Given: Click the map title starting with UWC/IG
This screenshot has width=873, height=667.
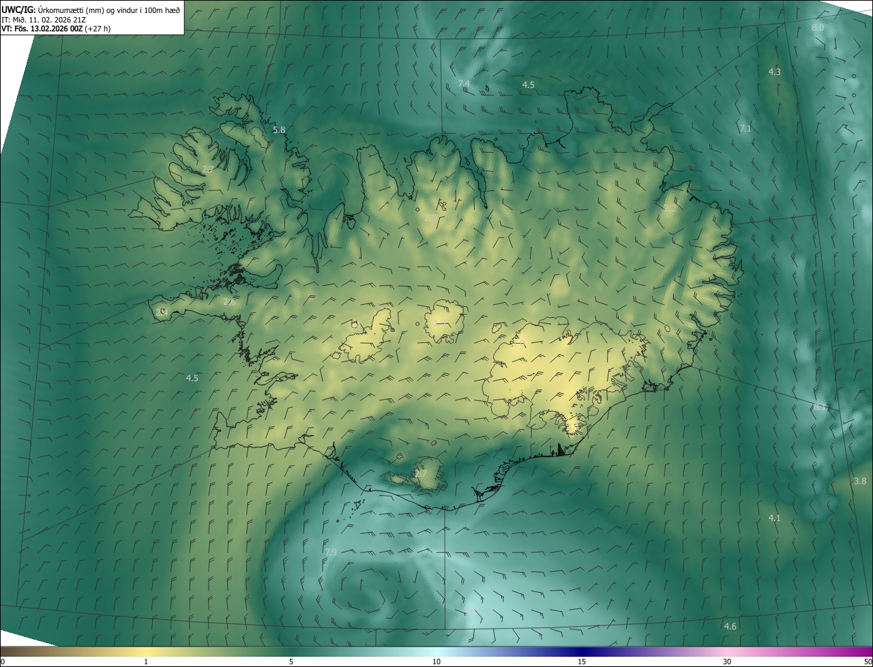Looking at the screenshot, I should [x=91, y=9].
